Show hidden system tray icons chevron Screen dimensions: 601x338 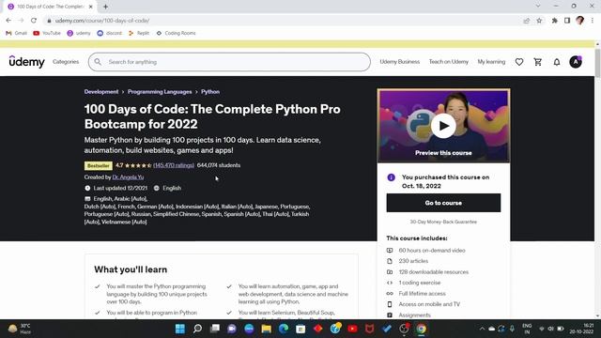point(482,329)
